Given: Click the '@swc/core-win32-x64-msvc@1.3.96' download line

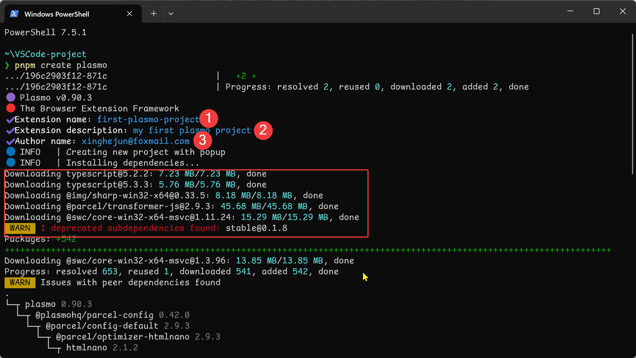Looking at the screenshot, I should pyautogui.click(x=179, y=261).
